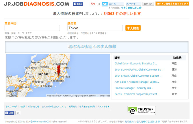Click the footer Facebook Like button
This screenshot has height=124, width=193.
point(9,113)
